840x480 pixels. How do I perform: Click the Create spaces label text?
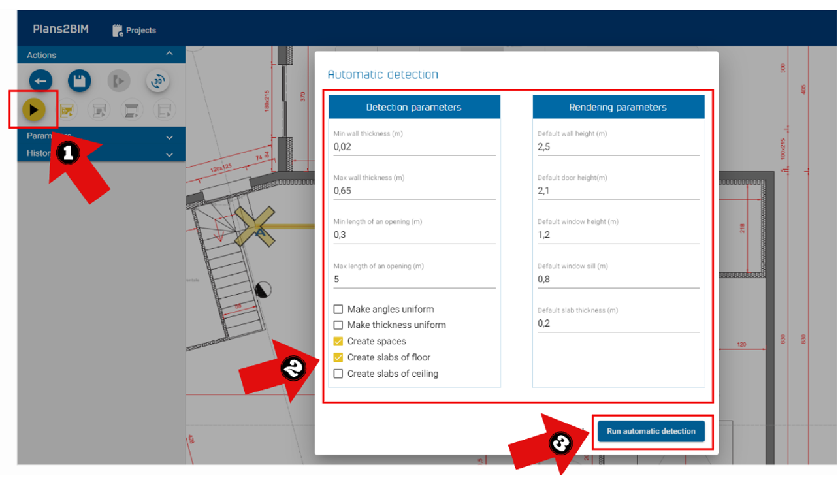pyautogui.click(x=377, y=341)
